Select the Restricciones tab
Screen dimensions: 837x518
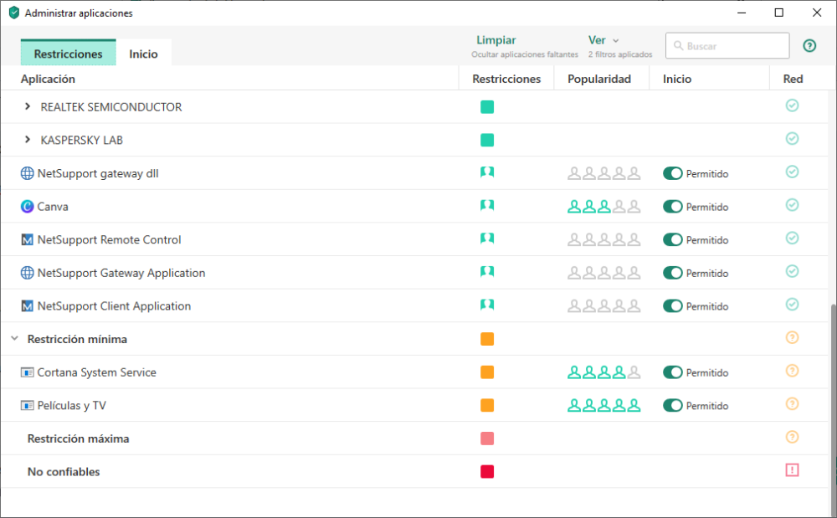(68, 54)
